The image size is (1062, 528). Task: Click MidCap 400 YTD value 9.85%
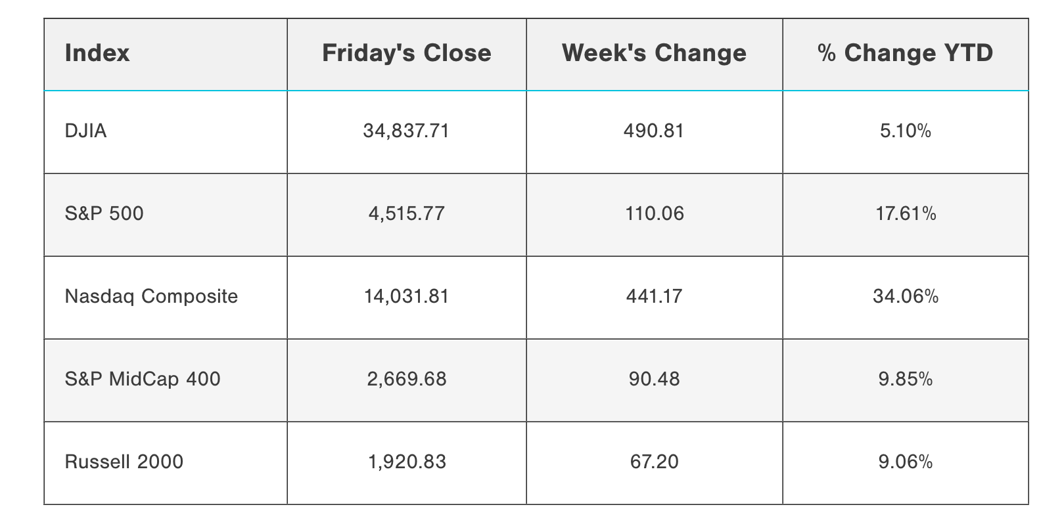905,379
